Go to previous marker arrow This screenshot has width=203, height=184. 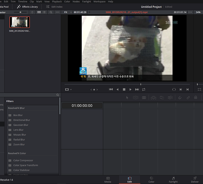pos(91,89)
